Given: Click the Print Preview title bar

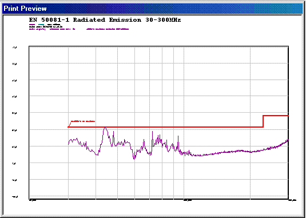Looking at the screenshot, I should [x=152, y=9].
